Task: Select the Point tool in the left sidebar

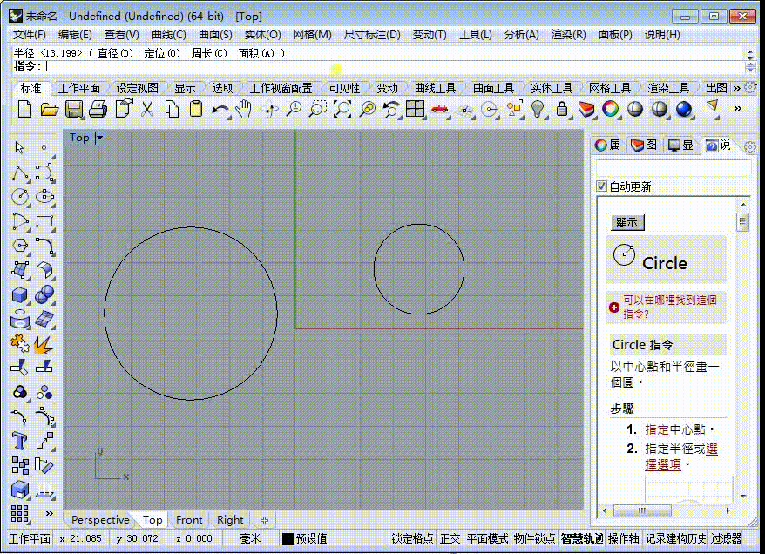Action: click(x=44, y=147)
